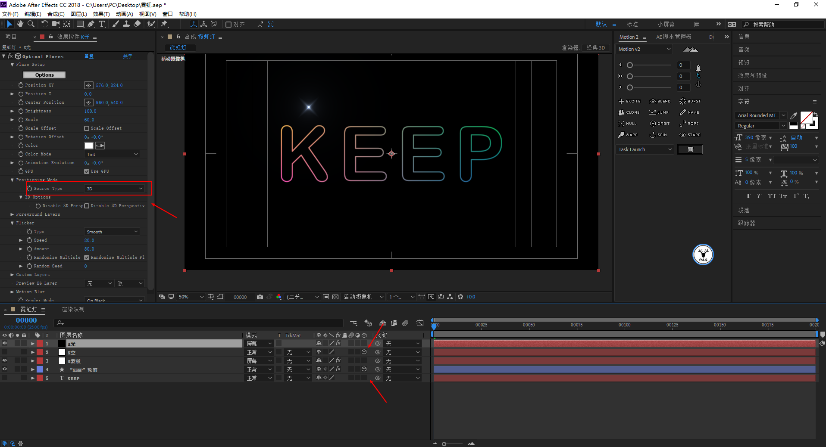The width and height of the screenshot is (826, 447).
Task: Expand layer 3 K蒙板 properties
Action: (33, 361)
